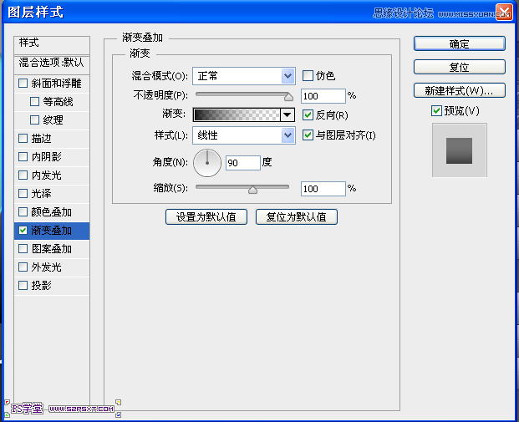519x422 pixels.
Task: Click the 不透明度 opacity slider handle
Action: [288, 96]
